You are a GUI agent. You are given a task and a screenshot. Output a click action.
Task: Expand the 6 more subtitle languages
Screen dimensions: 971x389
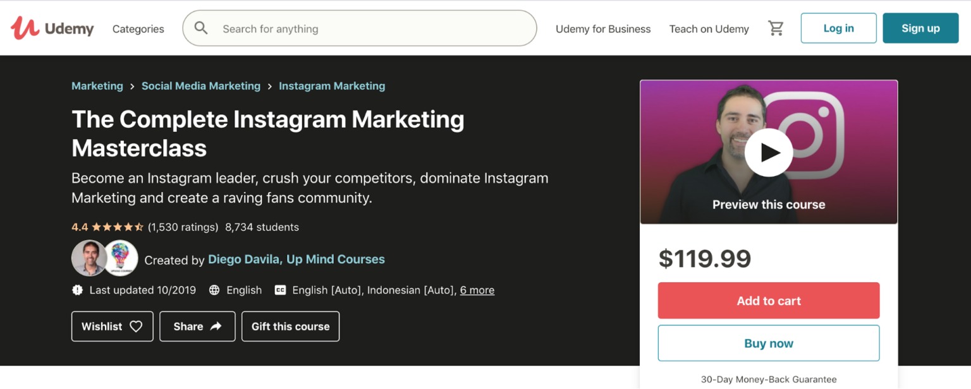coord(477,290)
